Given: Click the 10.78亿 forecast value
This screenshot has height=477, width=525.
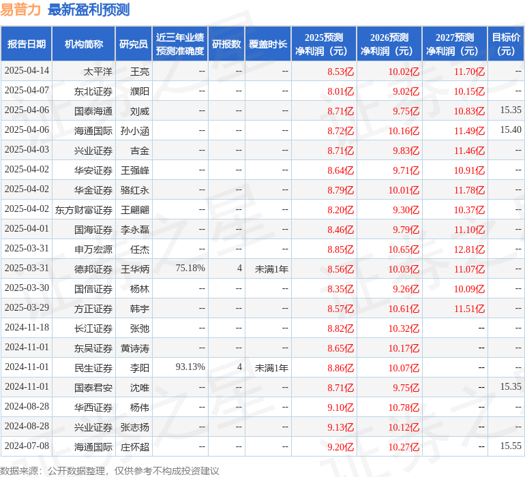Looking at the screenshot, I should (404, 407).
